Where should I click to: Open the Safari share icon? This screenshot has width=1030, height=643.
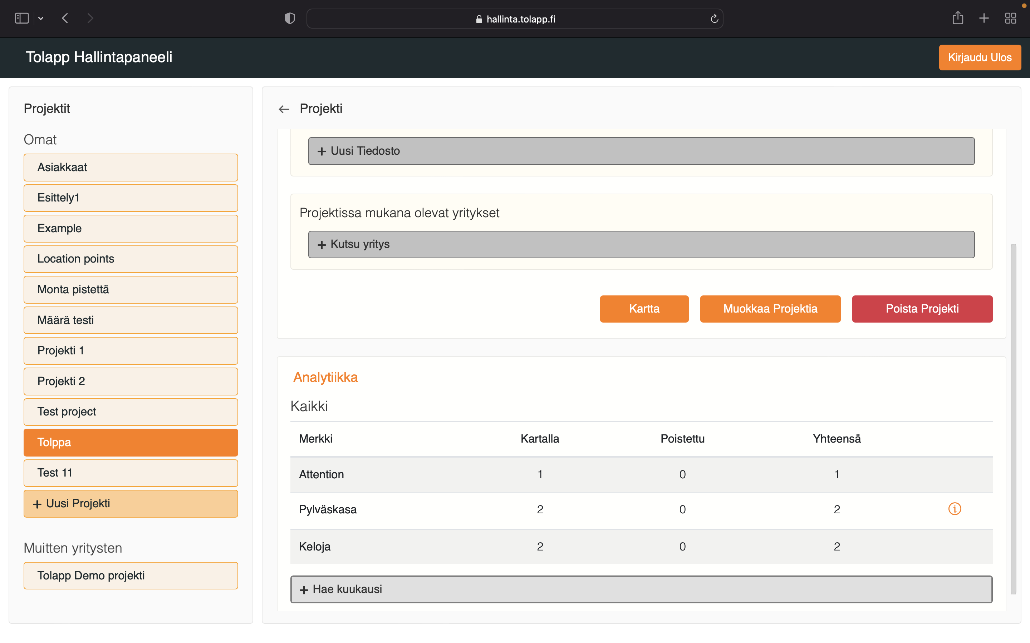(958, 18)
